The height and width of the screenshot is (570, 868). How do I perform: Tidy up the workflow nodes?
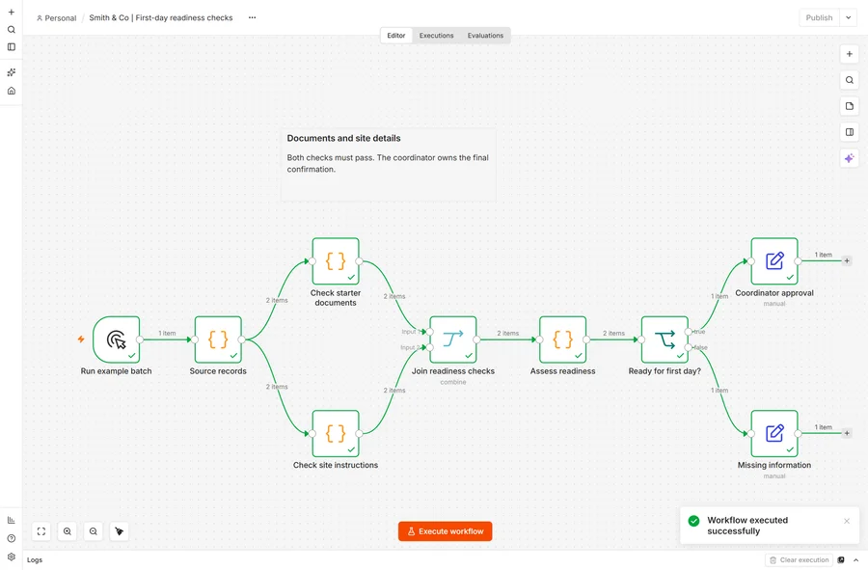click(119, 531)
